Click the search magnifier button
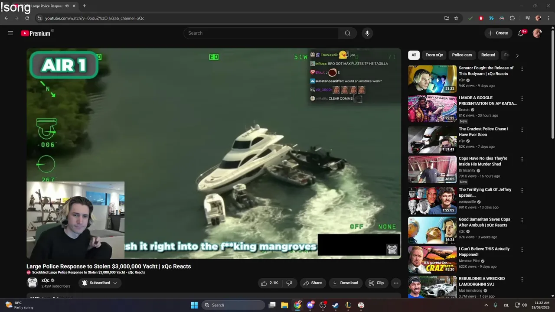The width and height of the screenshot is (555, 312). (348, 33)
